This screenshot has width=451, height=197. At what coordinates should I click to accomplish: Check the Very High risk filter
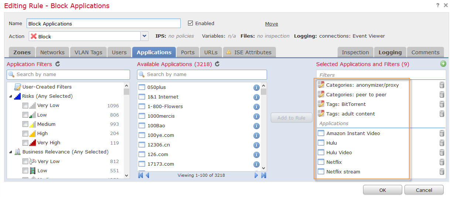(25, 143)
